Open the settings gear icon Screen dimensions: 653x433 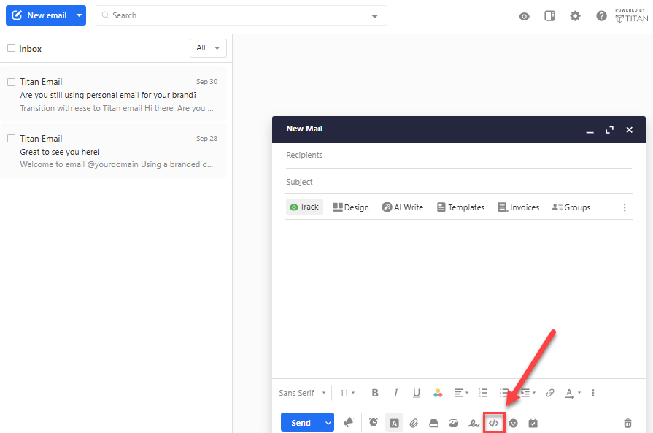[575, 16]
